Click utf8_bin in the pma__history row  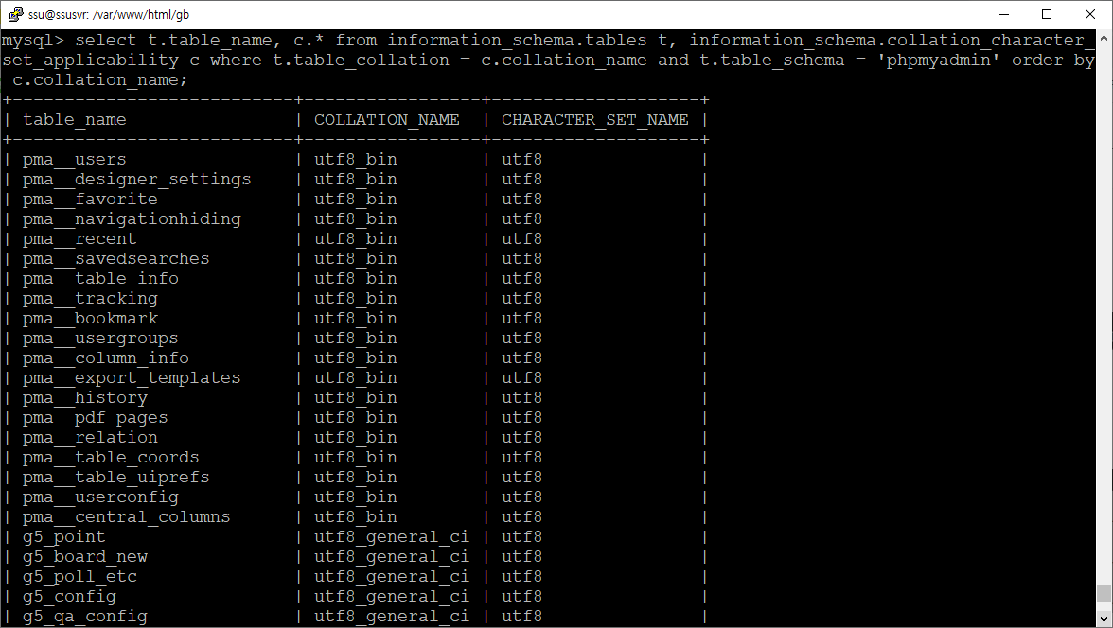[356, 398]
